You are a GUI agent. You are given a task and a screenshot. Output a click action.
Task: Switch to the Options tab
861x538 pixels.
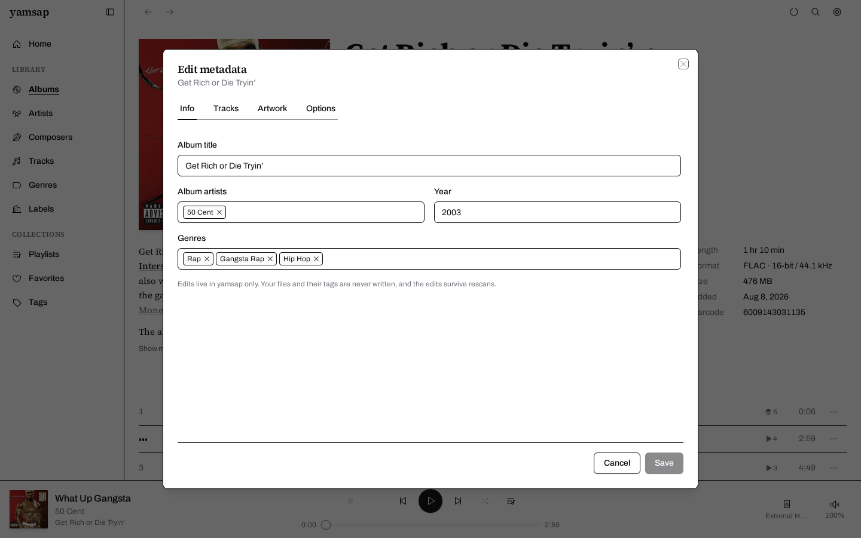(320, 109)
